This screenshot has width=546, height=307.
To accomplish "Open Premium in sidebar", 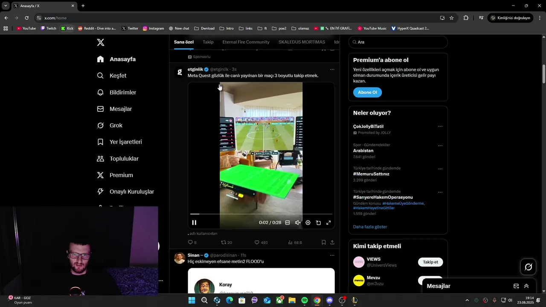I will pos(115,175).
